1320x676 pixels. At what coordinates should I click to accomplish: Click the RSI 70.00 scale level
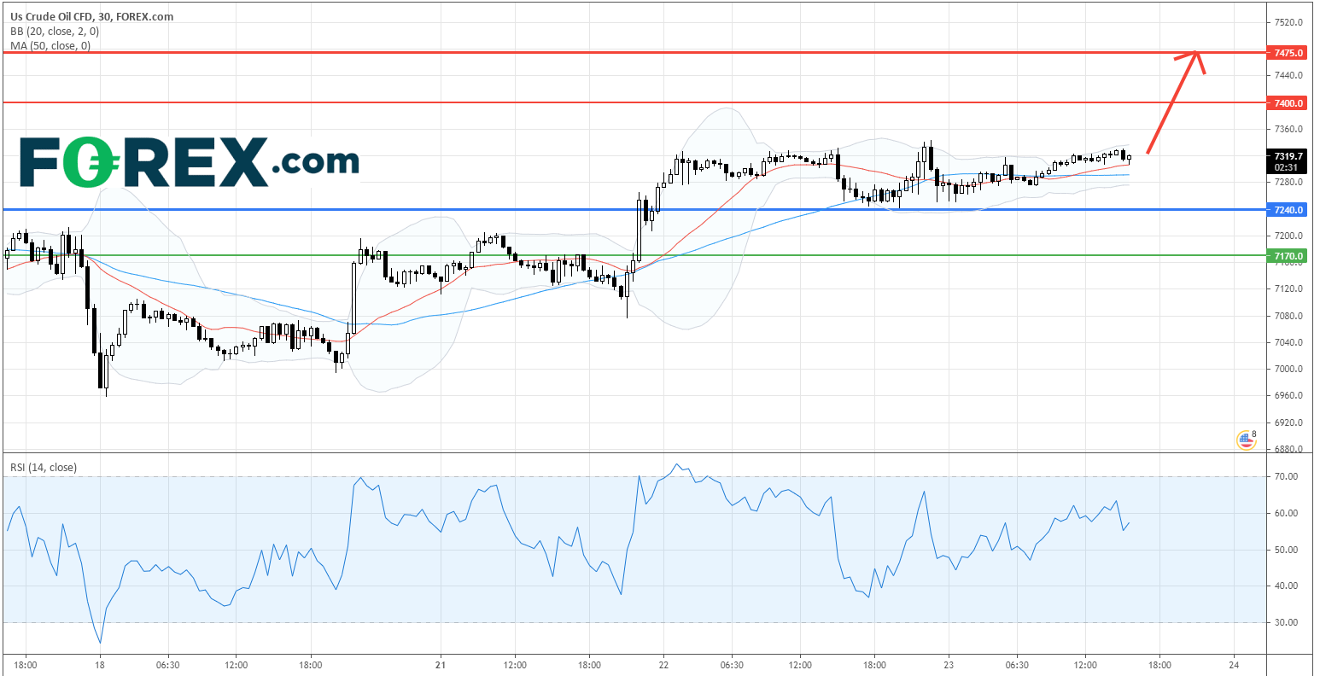click(x=1287, y=476)
